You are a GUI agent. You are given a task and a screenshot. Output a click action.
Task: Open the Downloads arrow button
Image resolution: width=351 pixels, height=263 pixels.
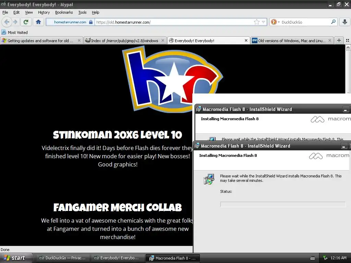coord(345,22)
